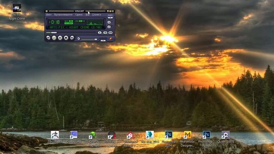274x154 pixels.
Task: Open the Arti-Fix Night Crime desktop file
Action: pyautogui.click(x=17, y=12)
